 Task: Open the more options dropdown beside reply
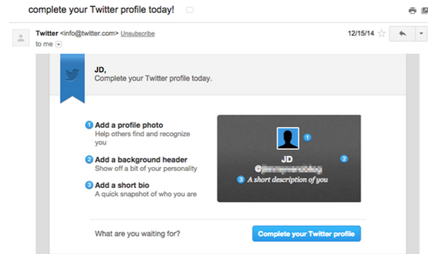click(421, 33)
